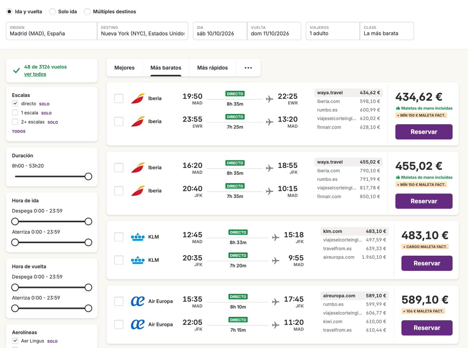
Task: Open the three-dots more sorting options
Action: [x=248, y=68]
